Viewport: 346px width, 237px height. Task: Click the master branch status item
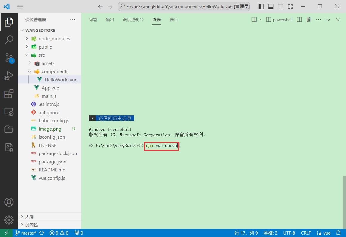point(26,233)
